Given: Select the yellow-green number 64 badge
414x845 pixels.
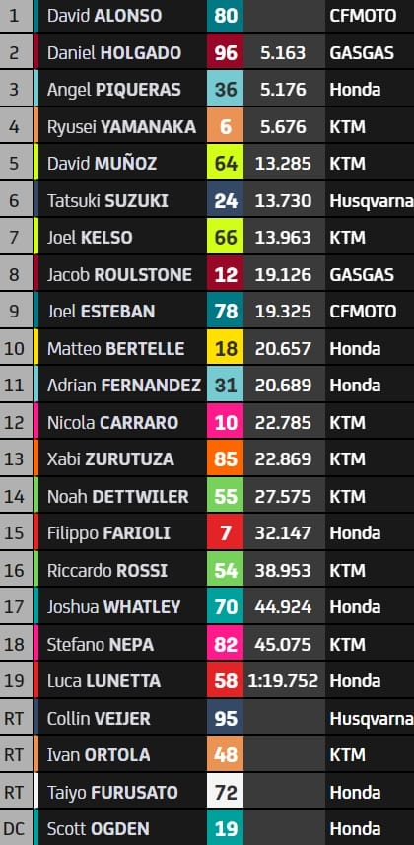Looking at the screenshot, I should pos(226,164).
